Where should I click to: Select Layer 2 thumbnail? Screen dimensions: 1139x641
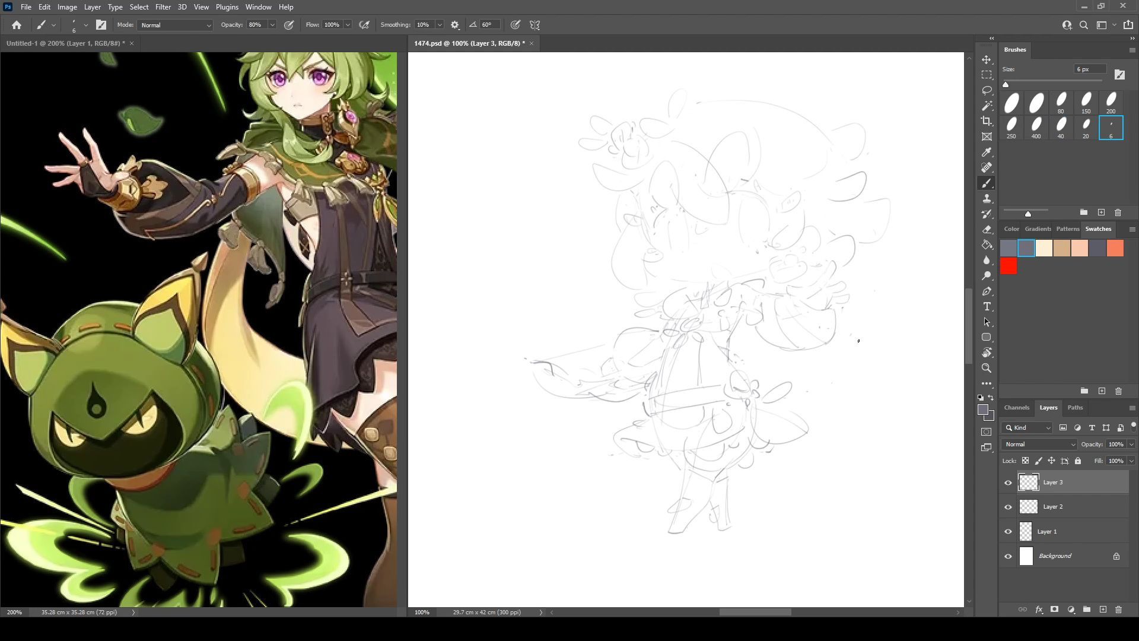[1028, 507]
